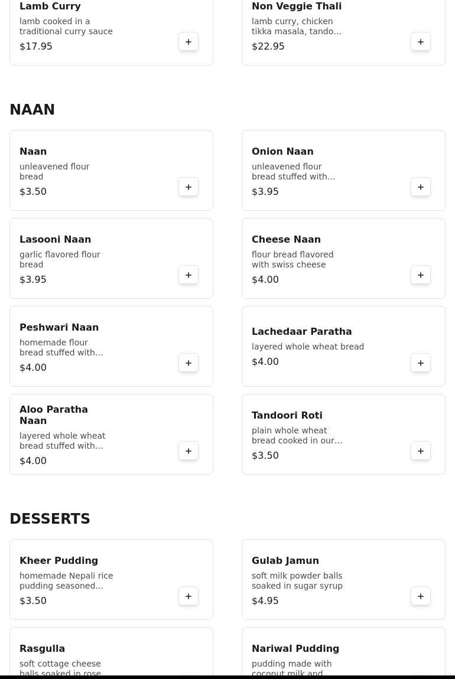Viewport: 455px width, 679px height.
Task: Add Lachedaar Paratha to order
Action: coord(420,363)
